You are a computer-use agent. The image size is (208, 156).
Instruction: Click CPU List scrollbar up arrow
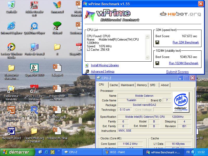[147, 36]
